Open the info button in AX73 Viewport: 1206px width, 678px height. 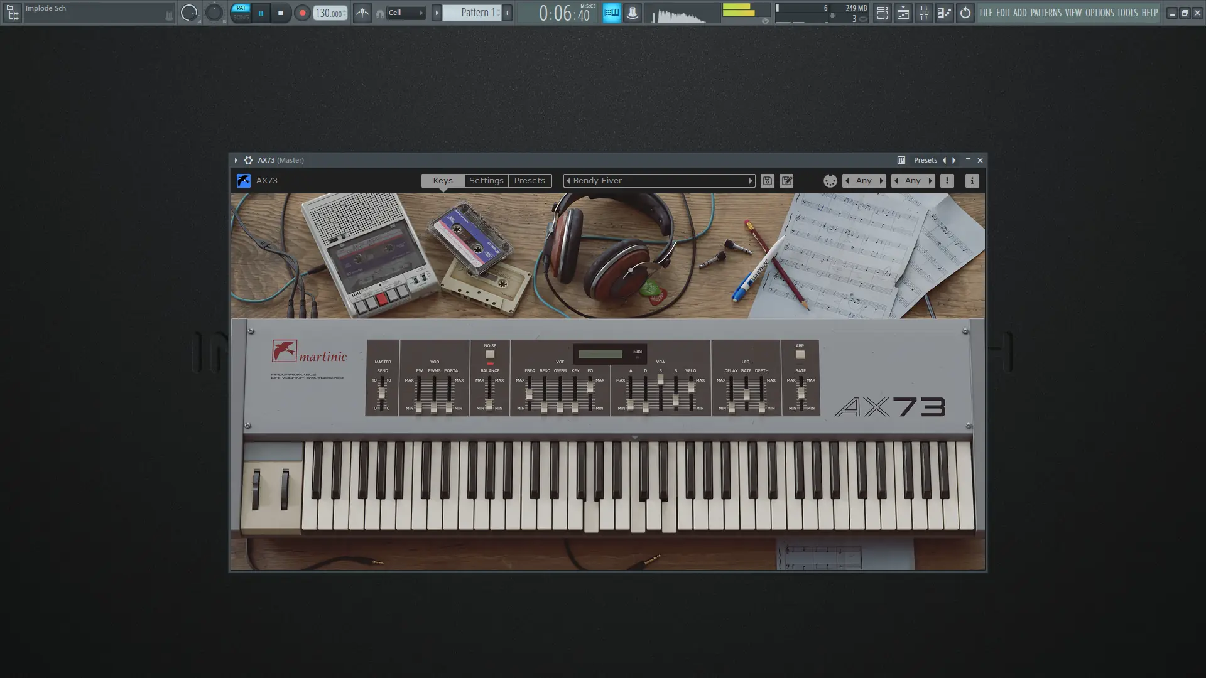pyautogui.click(x=972, y=181)
